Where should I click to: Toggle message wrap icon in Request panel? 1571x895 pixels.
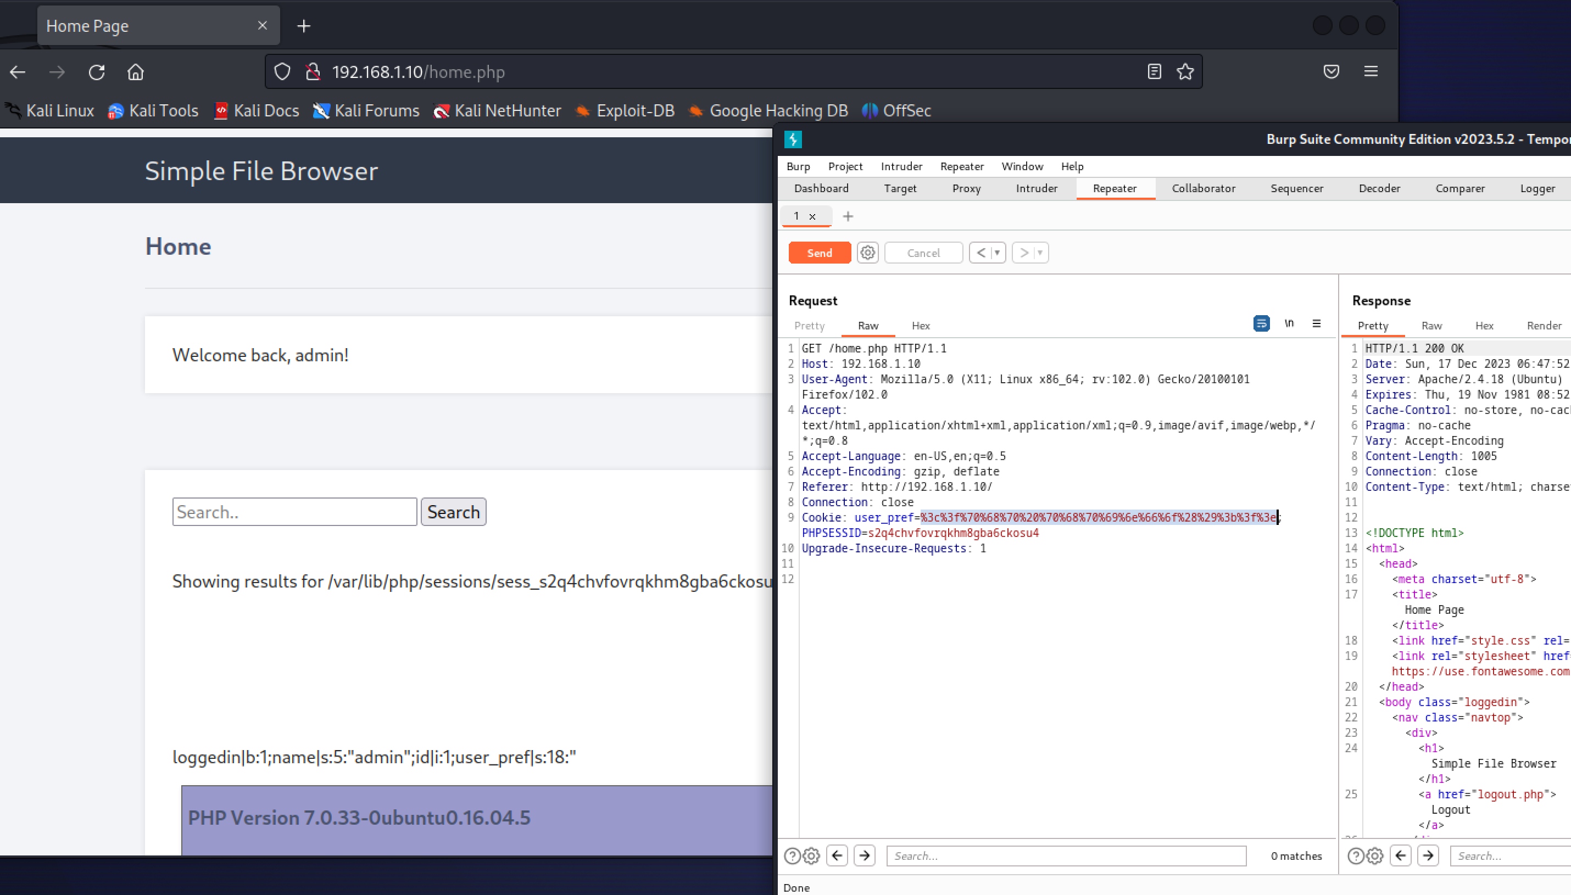pos(1261,323)
